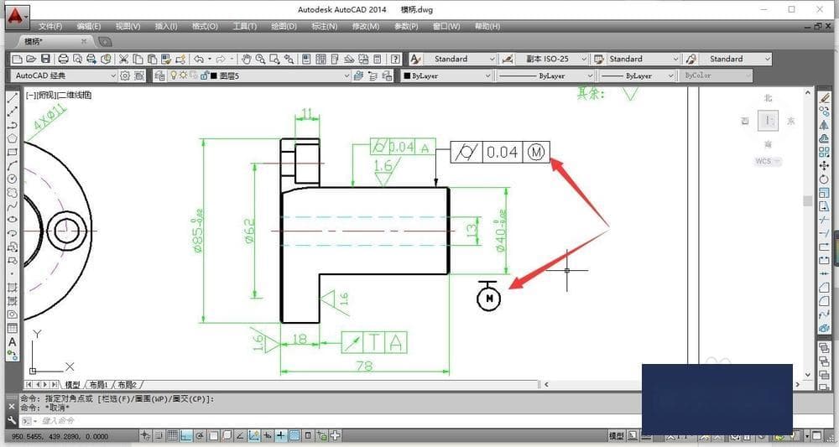
Task: Open the 文件(F) menu
Action: (x=50, y=26)
